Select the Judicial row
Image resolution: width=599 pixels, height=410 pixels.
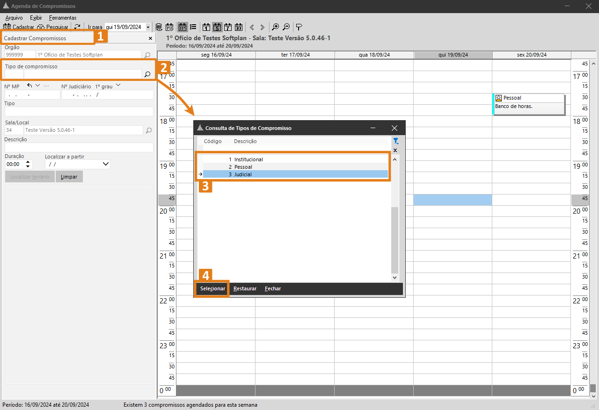point(295,174)
